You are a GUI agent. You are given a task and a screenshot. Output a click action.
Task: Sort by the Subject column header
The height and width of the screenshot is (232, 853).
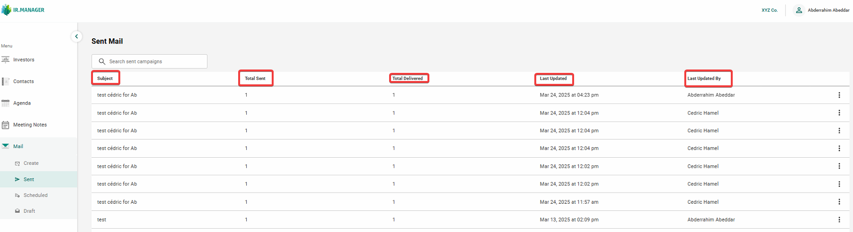(x=105, y=78)
